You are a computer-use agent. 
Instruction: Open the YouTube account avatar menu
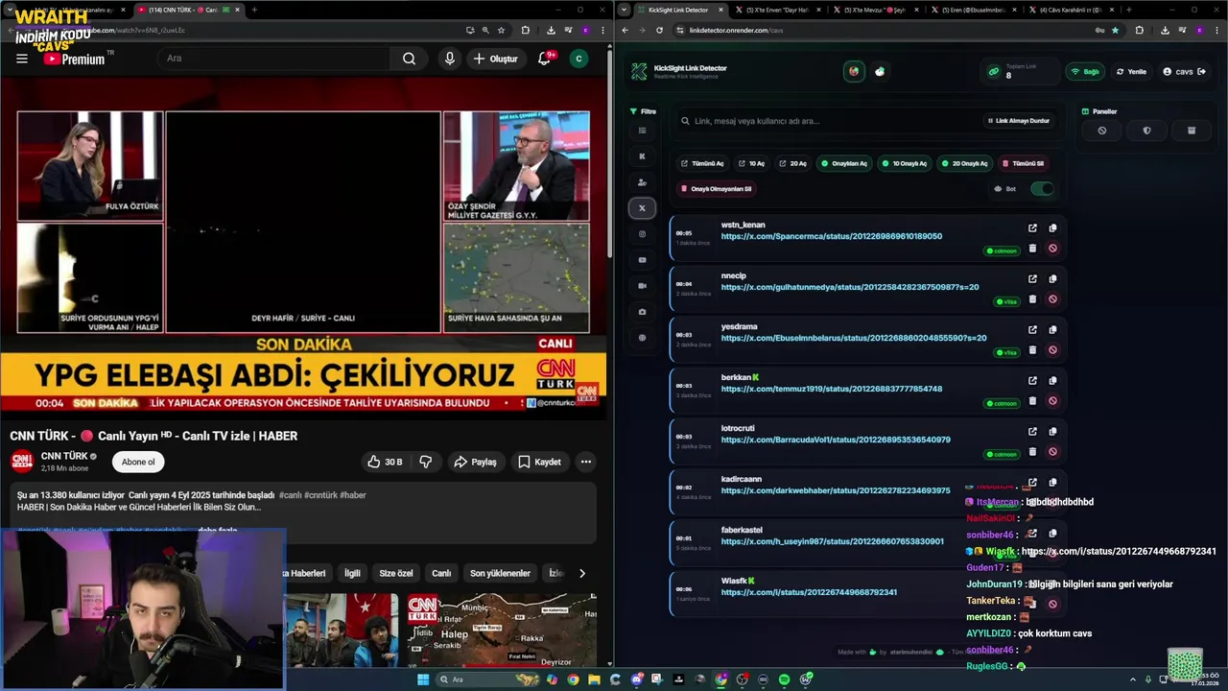579,59
